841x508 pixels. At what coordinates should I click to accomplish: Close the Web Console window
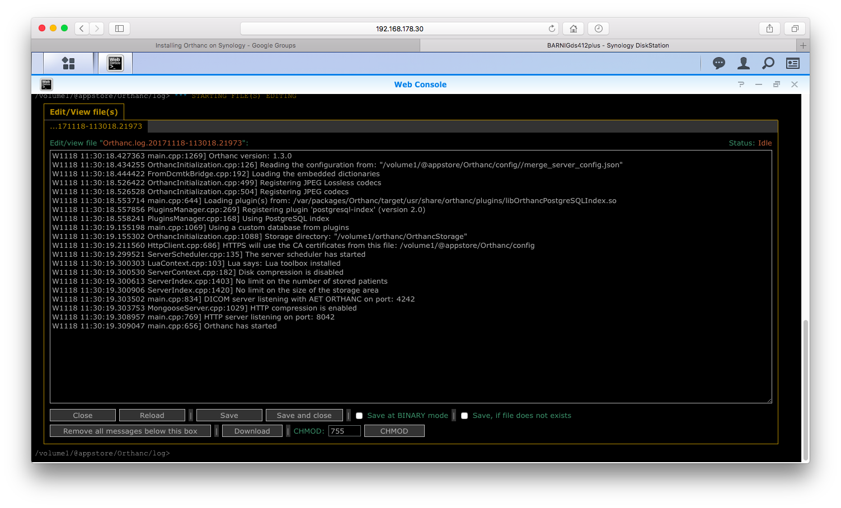coord(795,84)
